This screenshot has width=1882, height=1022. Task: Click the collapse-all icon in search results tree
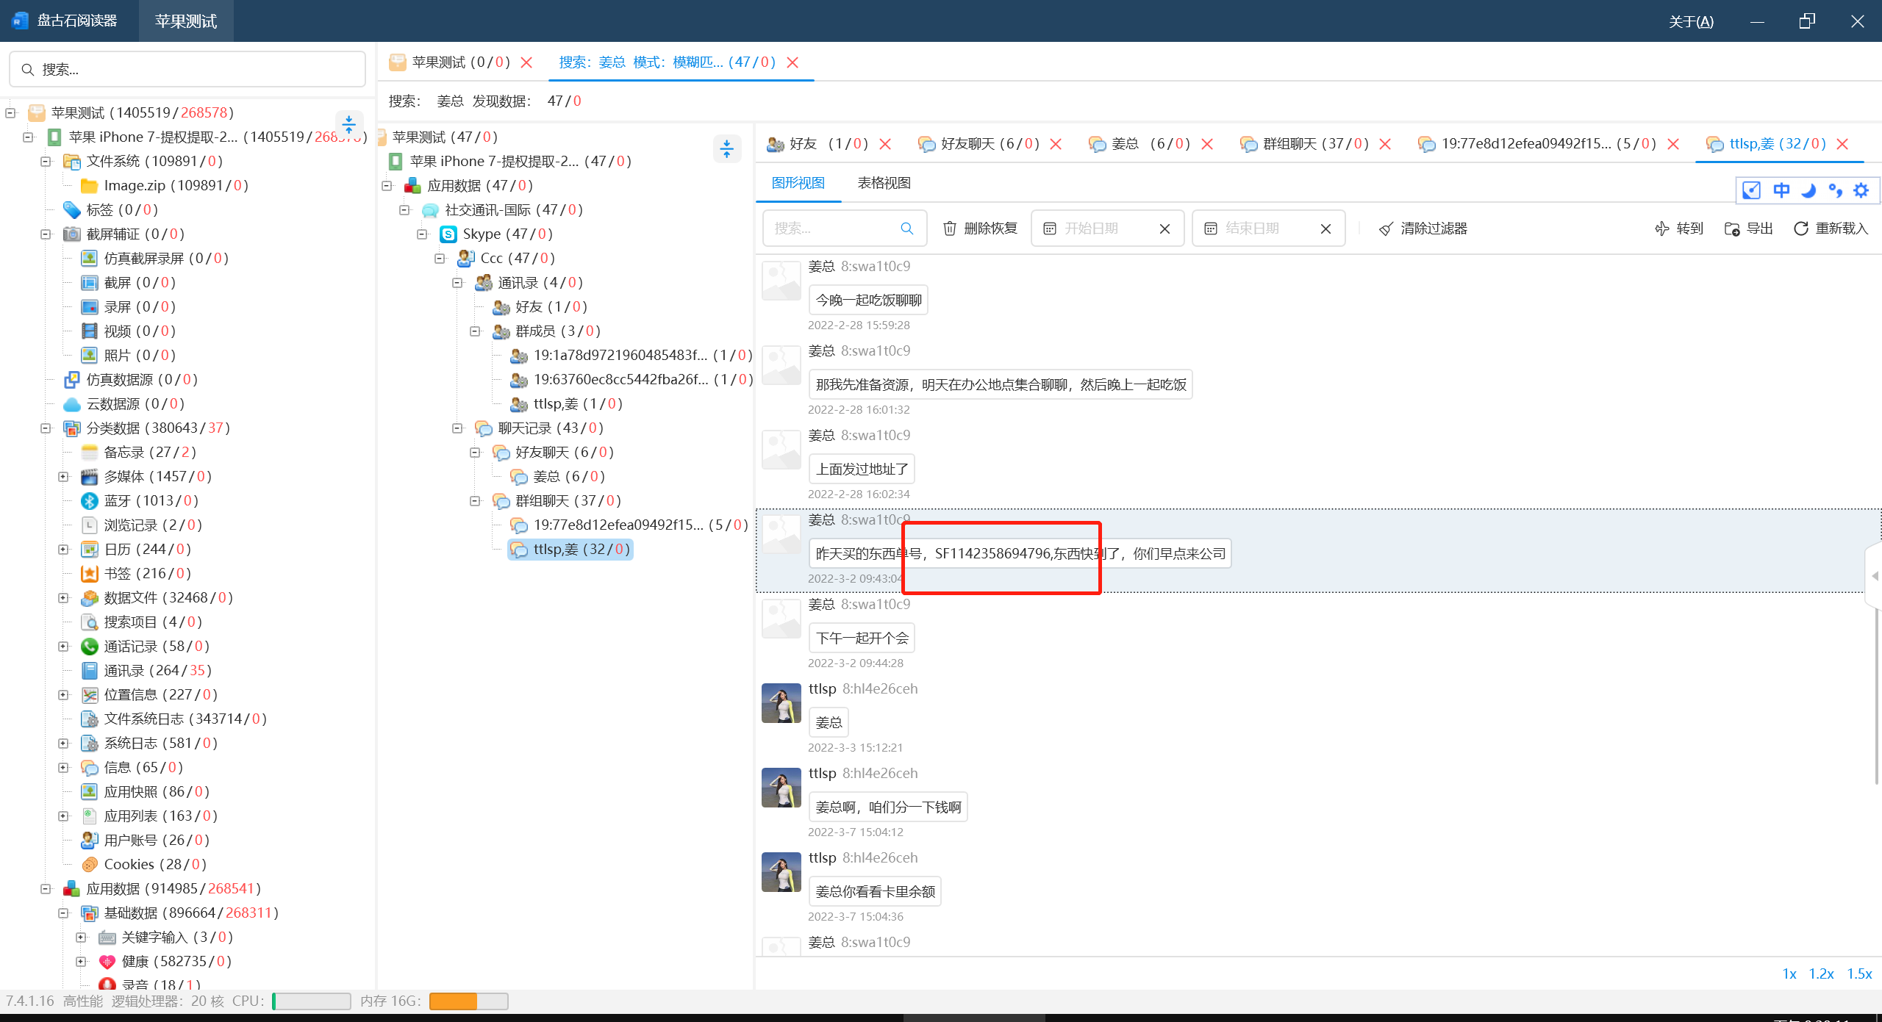click(726, 149)
